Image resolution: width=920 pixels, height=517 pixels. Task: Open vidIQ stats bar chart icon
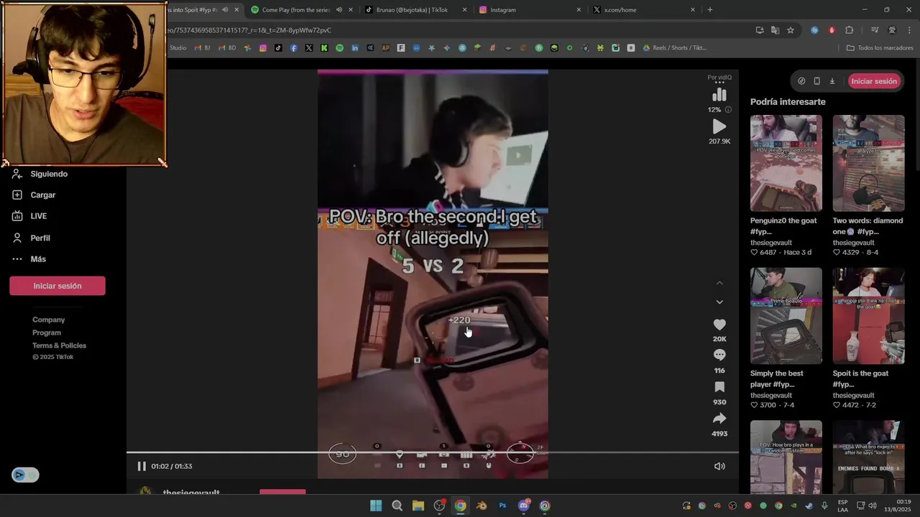click(719, 95)
